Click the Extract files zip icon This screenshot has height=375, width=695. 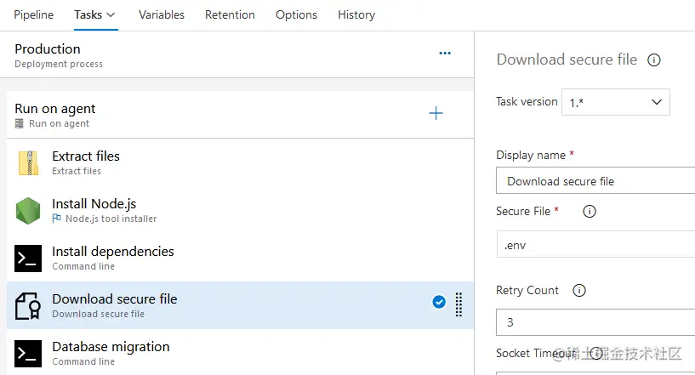tap(28, 163)
